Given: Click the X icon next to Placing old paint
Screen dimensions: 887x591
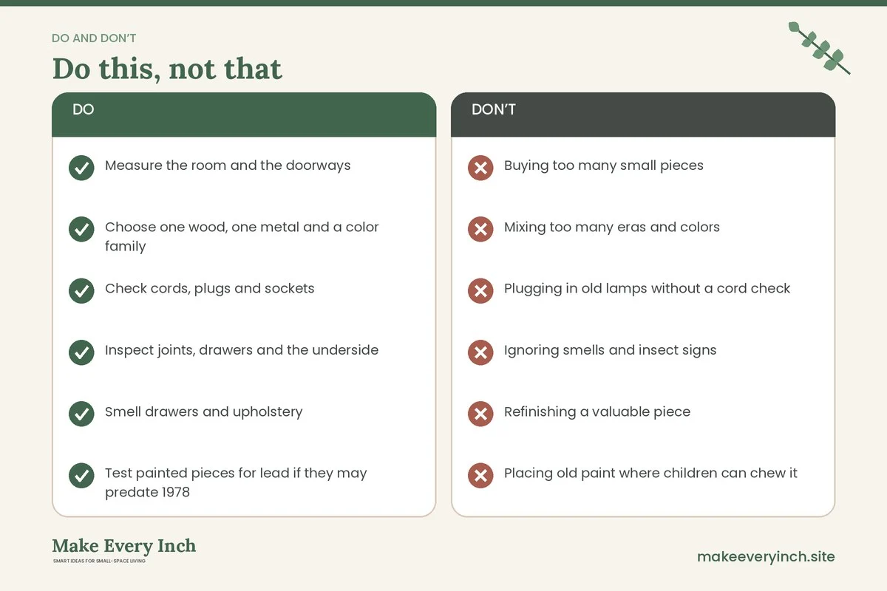Looking at the screenshot, I should click(480, 476).
